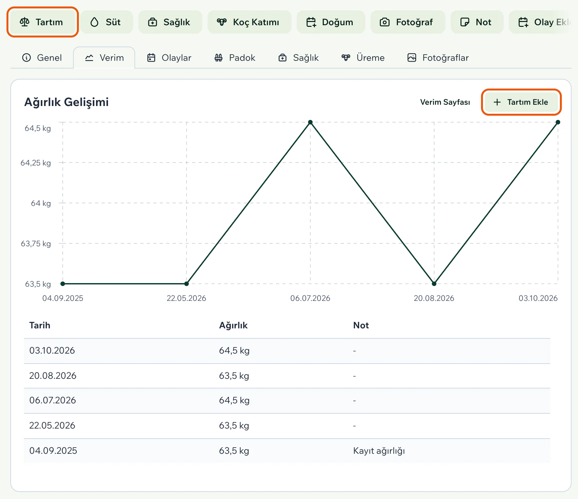Select the 04.09.2025 table date cell

tap(53, 451)
